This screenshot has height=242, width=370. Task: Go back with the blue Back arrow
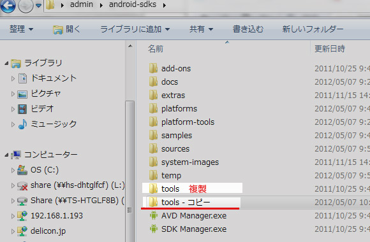(x=8, y=5)
